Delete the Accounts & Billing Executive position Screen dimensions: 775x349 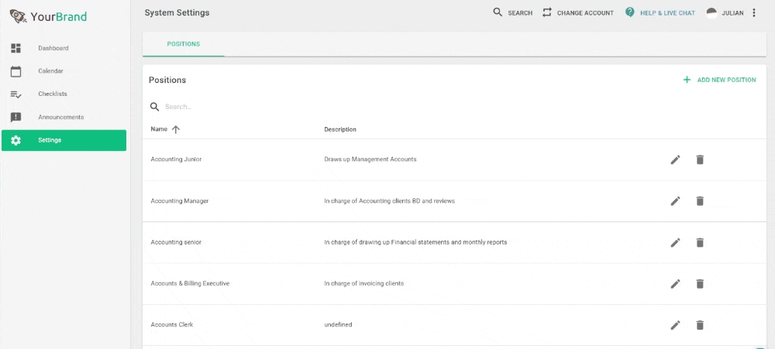tap(700, 284)
